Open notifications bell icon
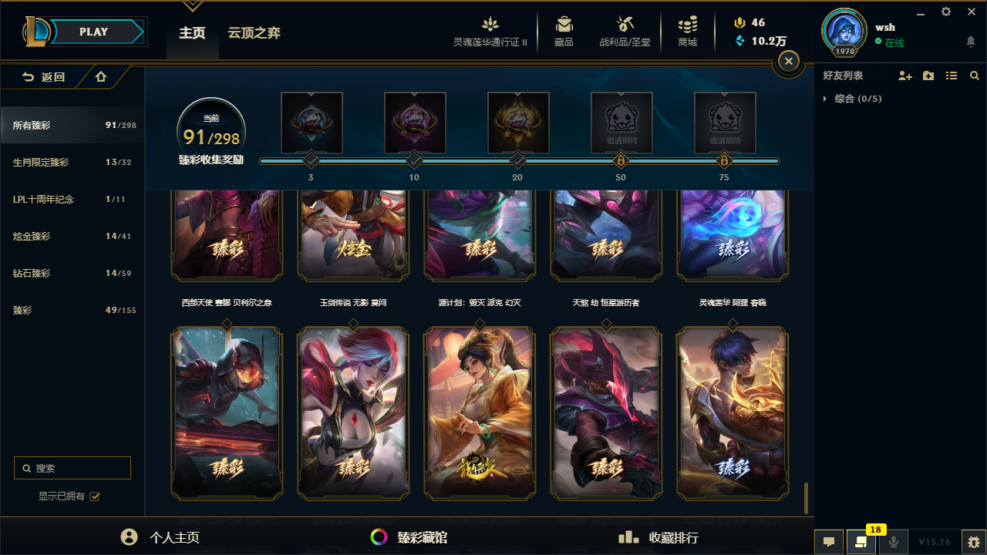This screenshot has width=987, height=555. pyautogui.click(x=971, y=42)
